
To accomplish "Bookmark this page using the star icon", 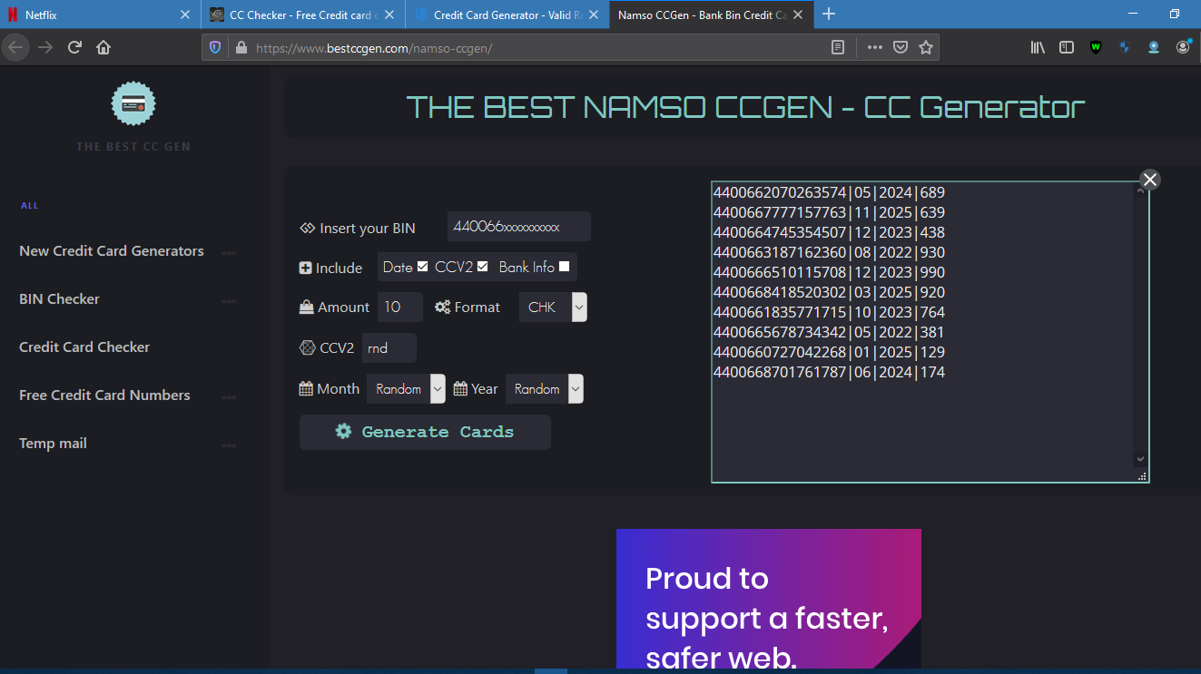I will 925,47.
